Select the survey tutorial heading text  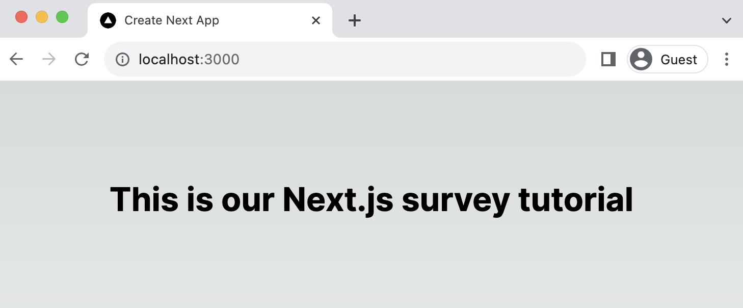coord(371,199)
